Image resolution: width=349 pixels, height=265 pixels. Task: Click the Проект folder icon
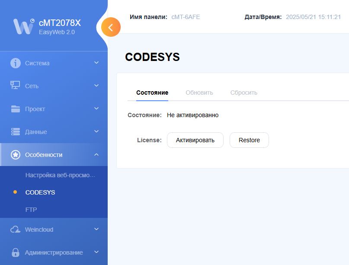pos(16,109)
